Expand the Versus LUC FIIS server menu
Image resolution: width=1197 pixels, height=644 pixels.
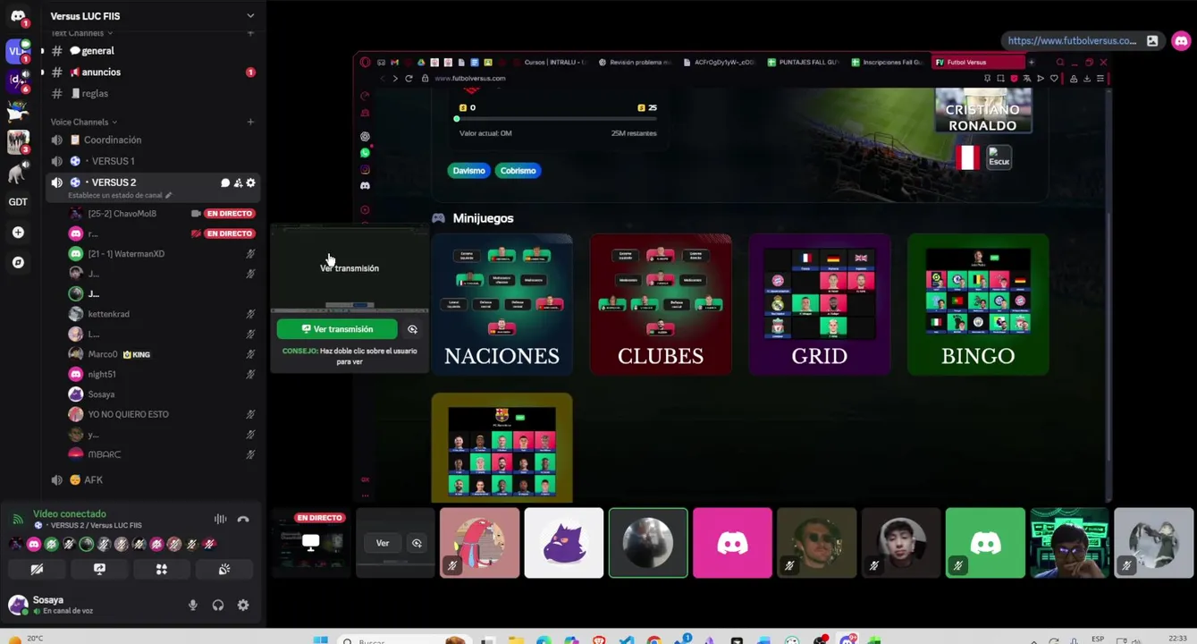coord(250,16)
